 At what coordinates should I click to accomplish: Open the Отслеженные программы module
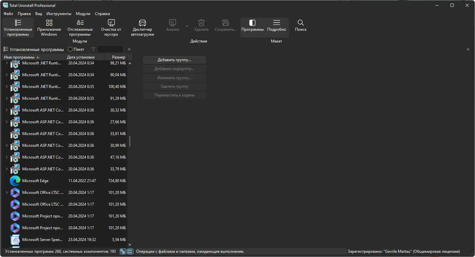(x=80, y=27)
